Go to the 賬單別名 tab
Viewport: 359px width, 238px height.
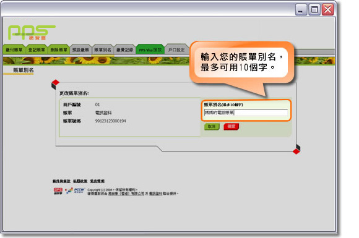coord(103,49)
